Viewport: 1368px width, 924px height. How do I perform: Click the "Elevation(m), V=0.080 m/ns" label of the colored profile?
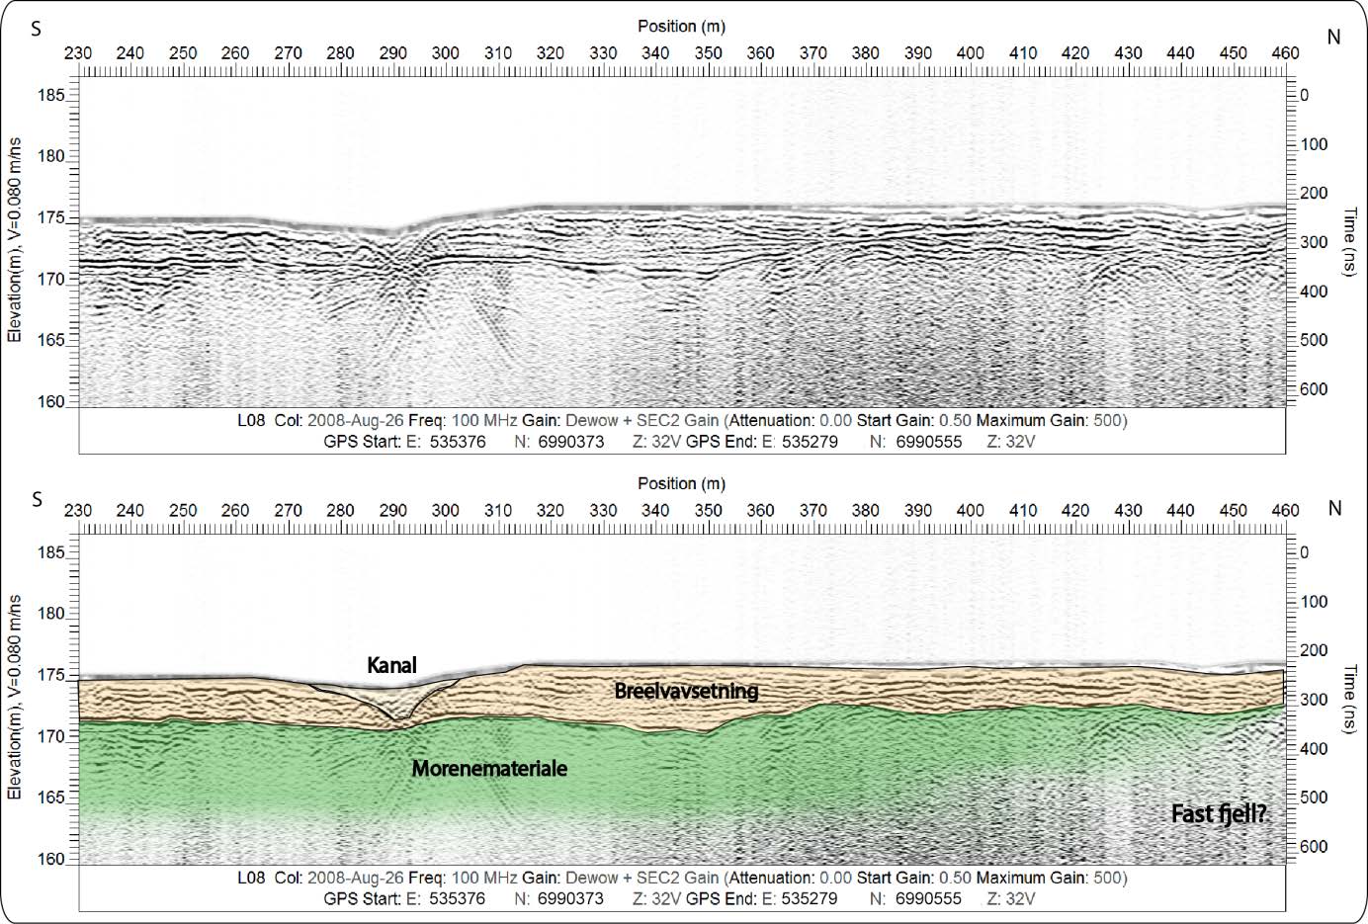[15, 699]
